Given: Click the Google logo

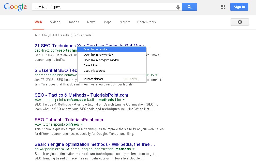Looking at the screenshot, I should click(x=15, y=7).
